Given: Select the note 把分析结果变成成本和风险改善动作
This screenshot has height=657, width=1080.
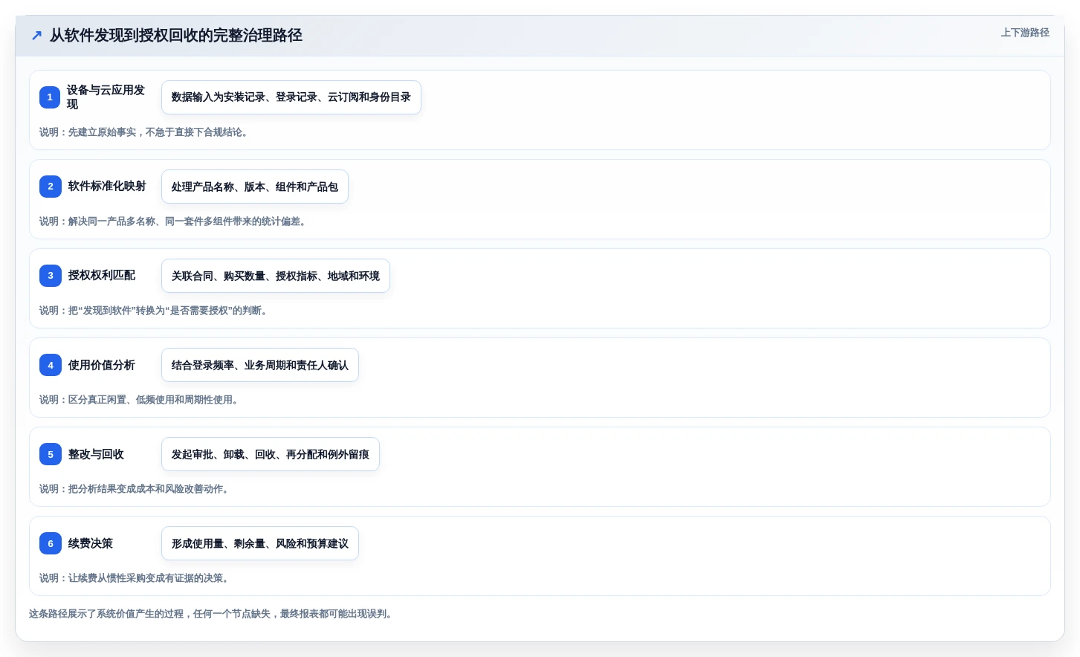Looking at the screenshot, I should pyautogui.click(x=135, y=489).
